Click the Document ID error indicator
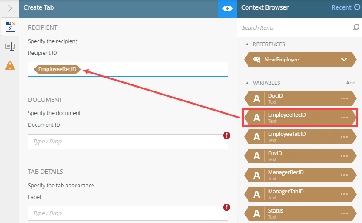The width and height of the screenshot is (362, 223). click(x=227, y=135)
